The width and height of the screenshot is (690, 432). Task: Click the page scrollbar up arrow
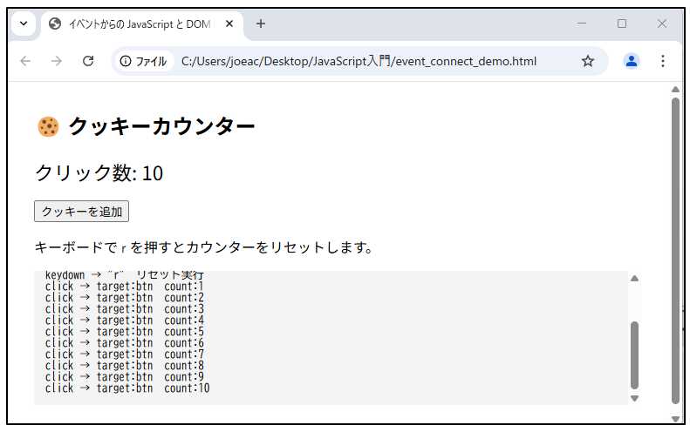tap(675, 90)
